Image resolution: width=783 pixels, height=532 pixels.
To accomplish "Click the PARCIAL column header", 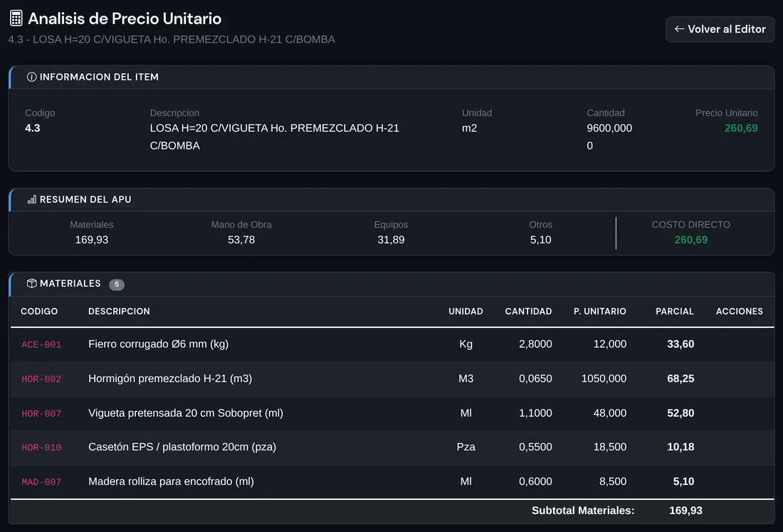I will [x=675, y=312].
